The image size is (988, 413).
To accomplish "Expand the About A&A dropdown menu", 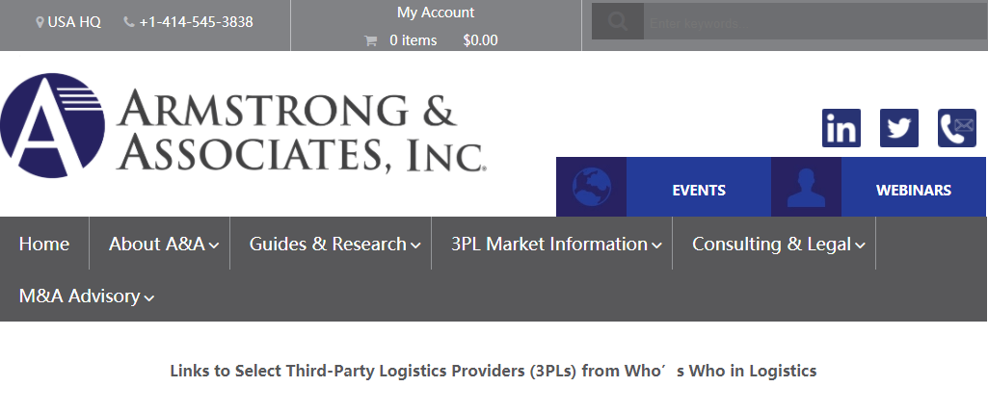I will point(164,245).
